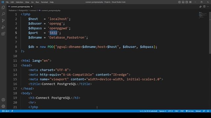
Task: Click the hr tag on line 20
Action: pos(32,103)
